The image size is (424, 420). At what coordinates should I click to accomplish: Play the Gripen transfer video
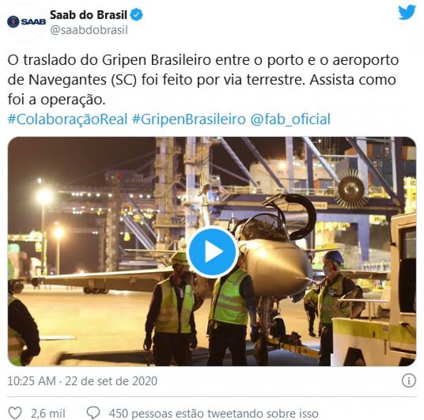coord(212,252)
